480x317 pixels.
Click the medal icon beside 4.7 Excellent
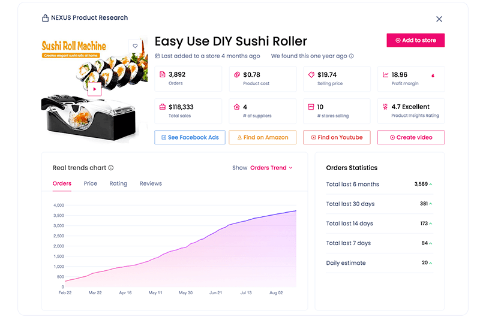385,107
